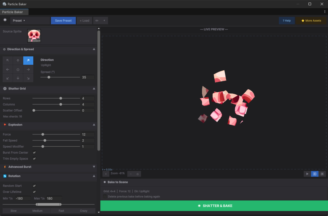This screenshot has height=216, width=328.
Task: Click the Force slider handle
Action: [43, 134]
